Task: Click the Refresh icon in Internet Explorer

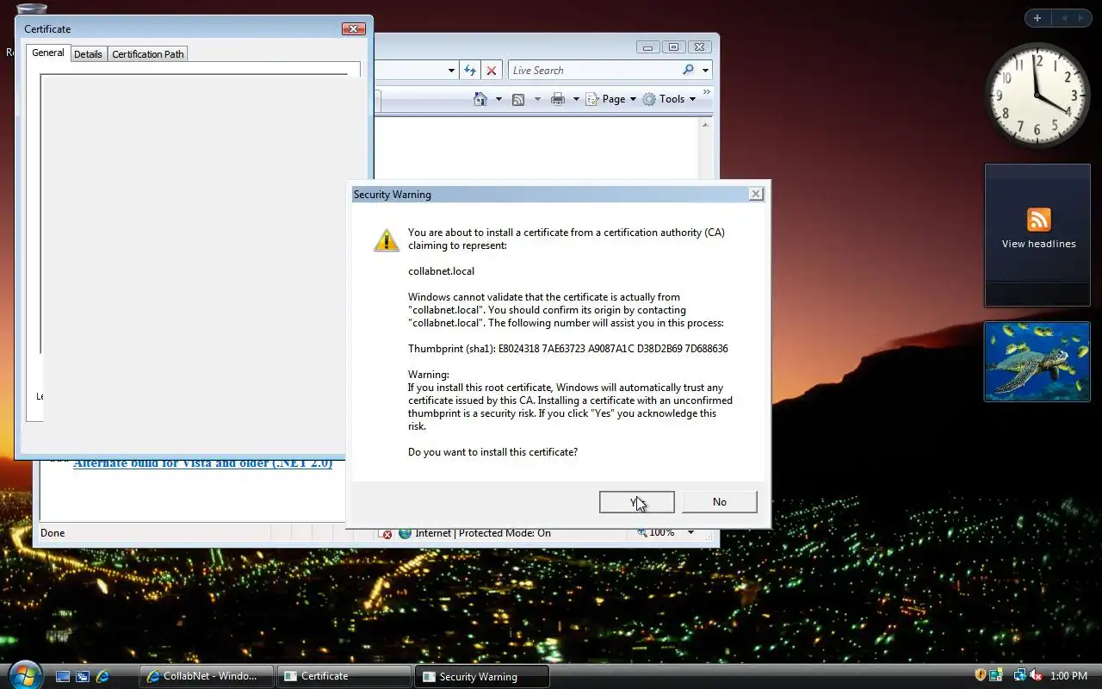Action: tap(470, 71)
